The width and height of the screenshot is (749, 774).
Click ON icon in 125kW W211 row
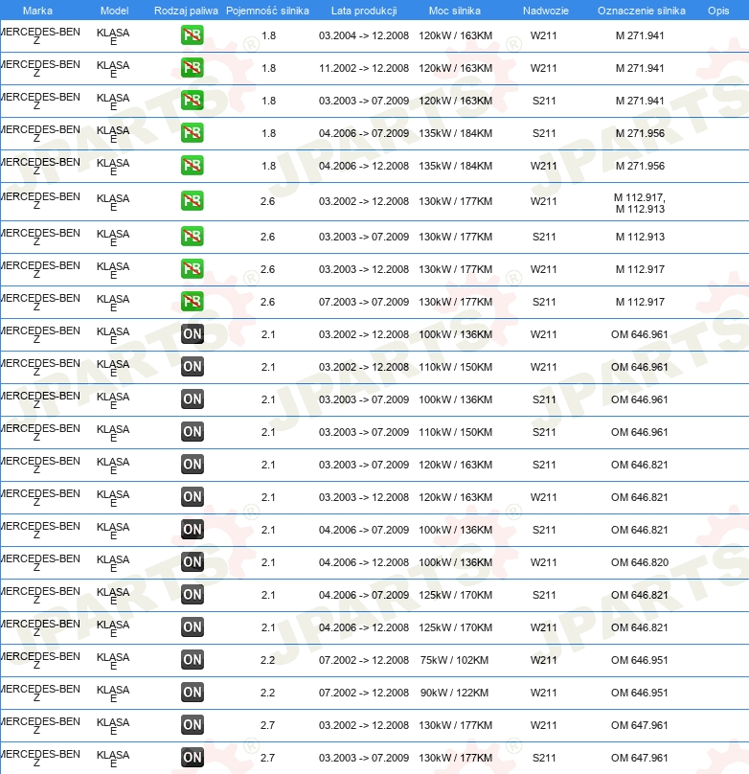tap(192, 627)
